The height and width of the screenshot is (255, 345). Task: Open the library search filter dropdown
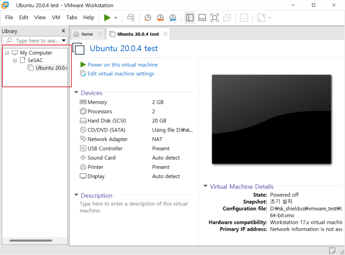click(64, 41)
